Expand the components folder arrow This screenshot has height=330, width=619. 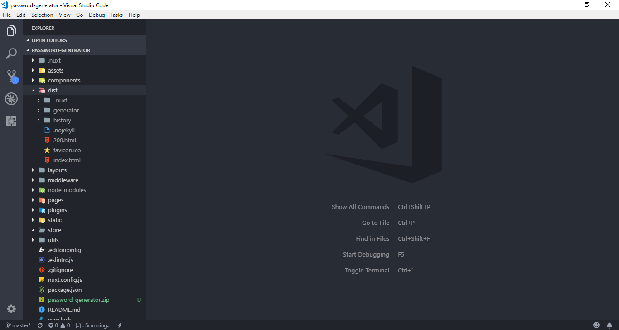click(33, 80)
